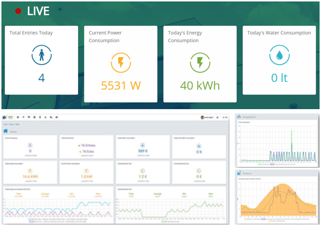Click the breadcrumb path below the navbar
322x227 pixels.
(10, 125)
